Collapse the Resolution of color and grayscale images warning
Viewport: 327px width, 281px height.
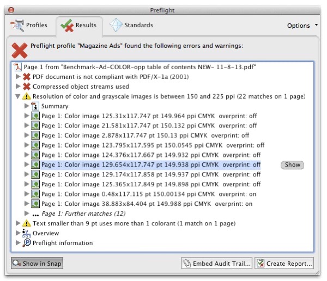coord(18,96)
